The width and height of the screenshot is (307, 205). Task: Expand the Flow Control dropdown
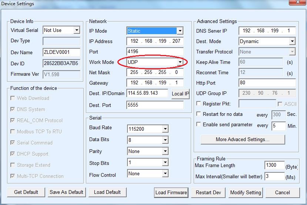pyautogui.click(x=165, y=174)
